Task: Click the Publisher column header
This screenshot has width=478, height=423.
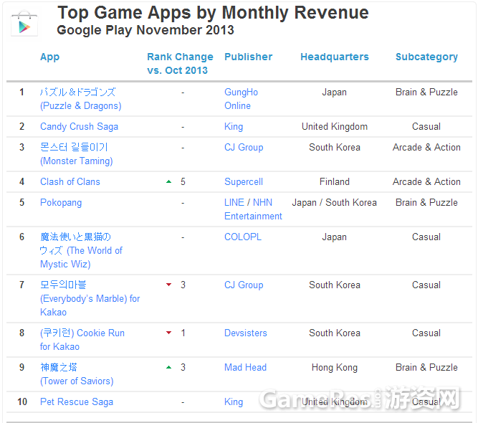Action: tap(249, 57)
